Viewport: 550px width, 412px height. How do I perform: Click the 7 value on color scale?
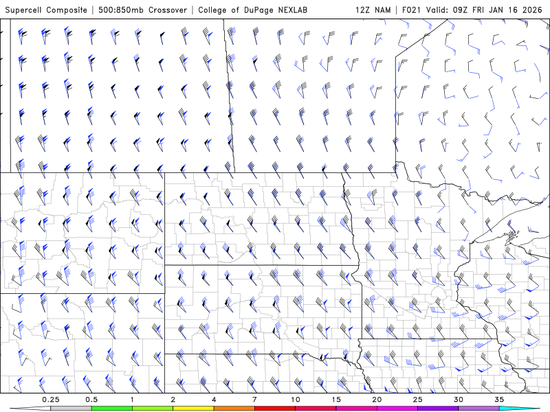coord(254,400)
